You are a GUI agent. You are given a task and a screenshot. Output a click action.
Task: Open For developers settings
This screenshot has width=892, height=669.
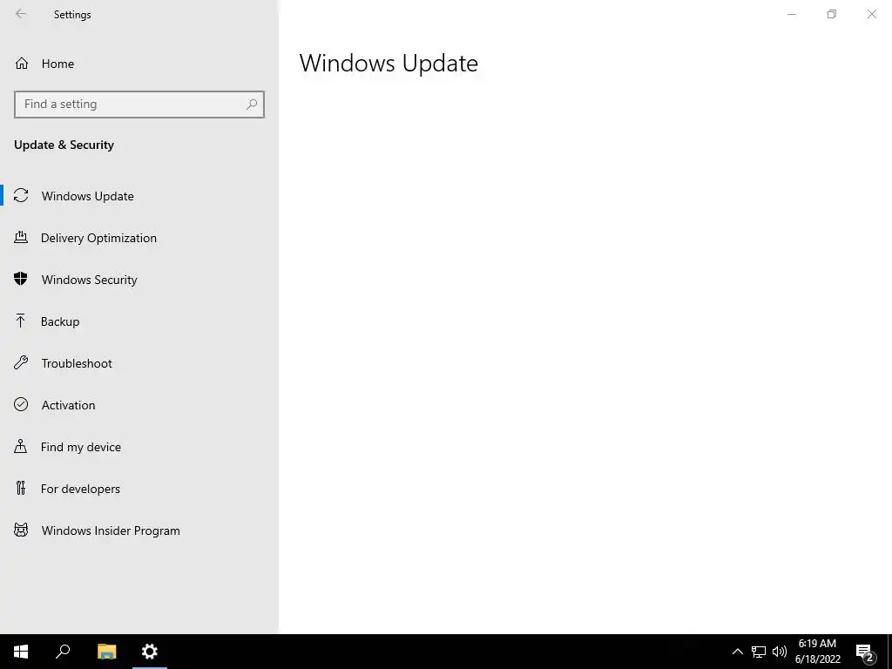[139, 489]
